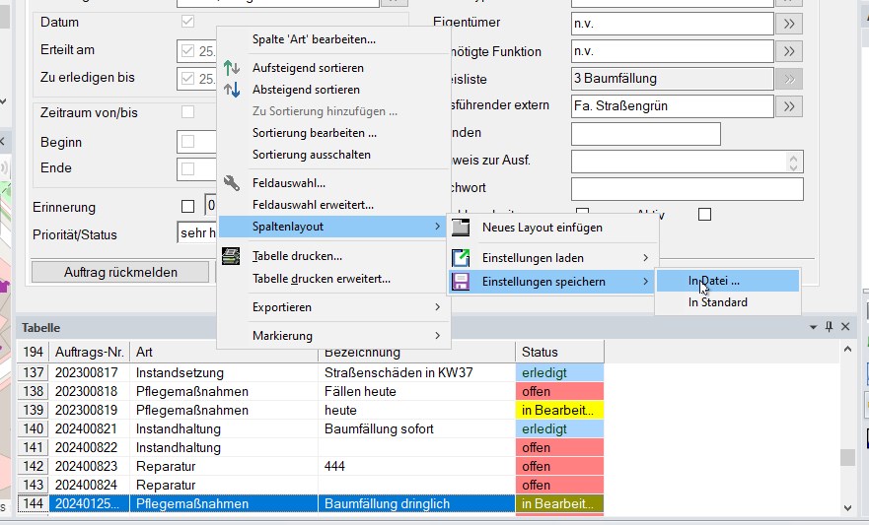This screenshot has width=869, height=525.
Task: Click table scrollbar down arrow
Action: point(847,508)
